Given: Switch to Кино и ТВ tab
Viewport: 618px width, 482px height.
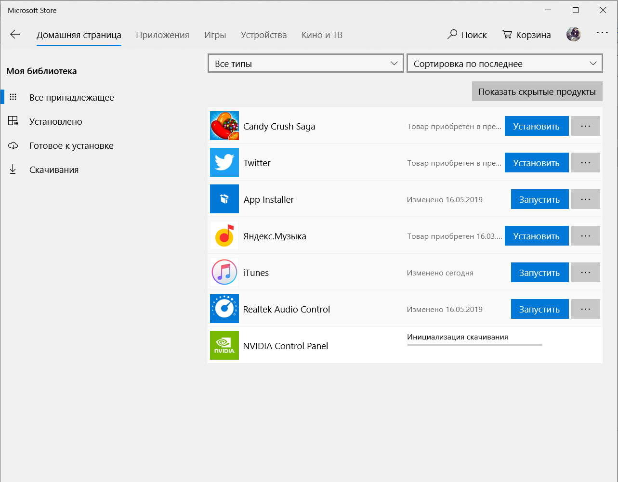Looking at the screenshot, I should click(x=322, y=35).
